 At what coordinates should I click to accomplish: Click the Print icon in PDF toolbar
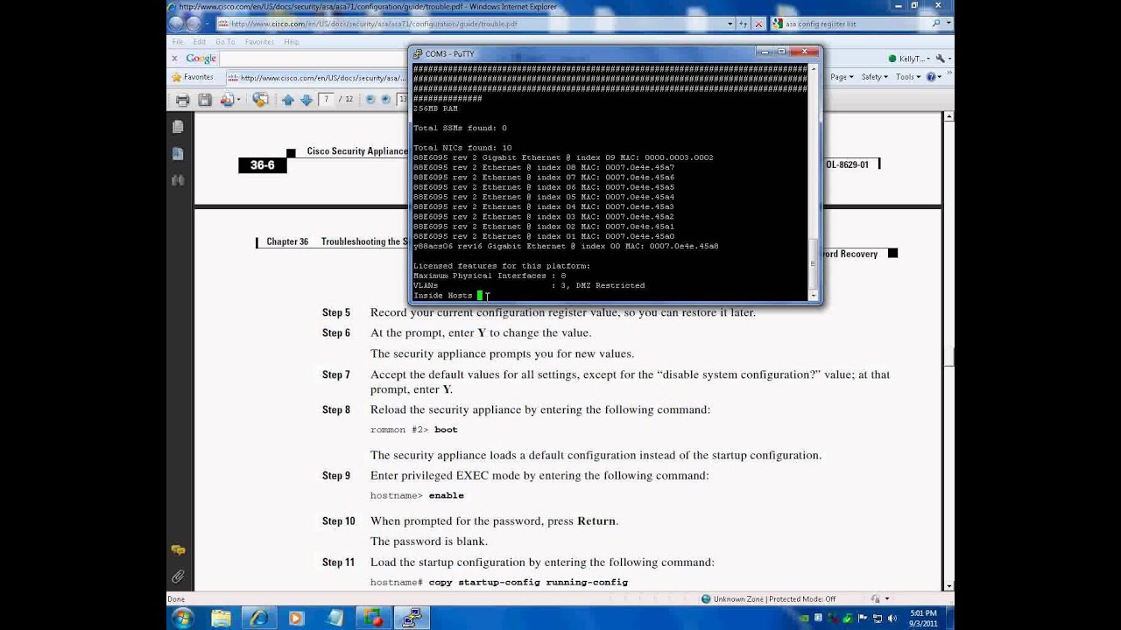182,100
